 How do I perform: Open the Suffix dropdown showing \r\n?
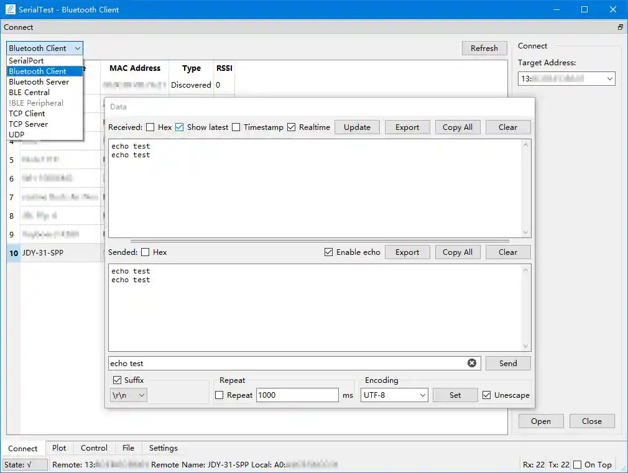[128, 394]
